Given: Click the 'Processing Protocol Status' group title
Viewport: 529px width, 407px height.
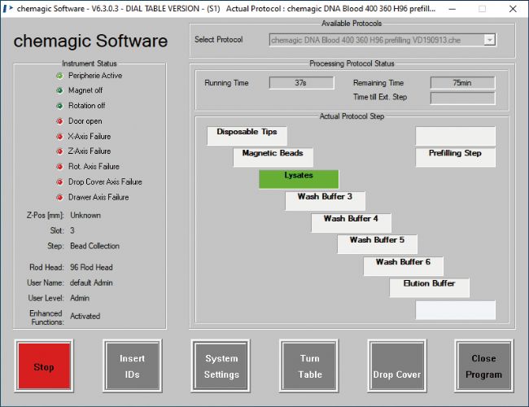Looking at the screenshot, I should tap(352, 63).
